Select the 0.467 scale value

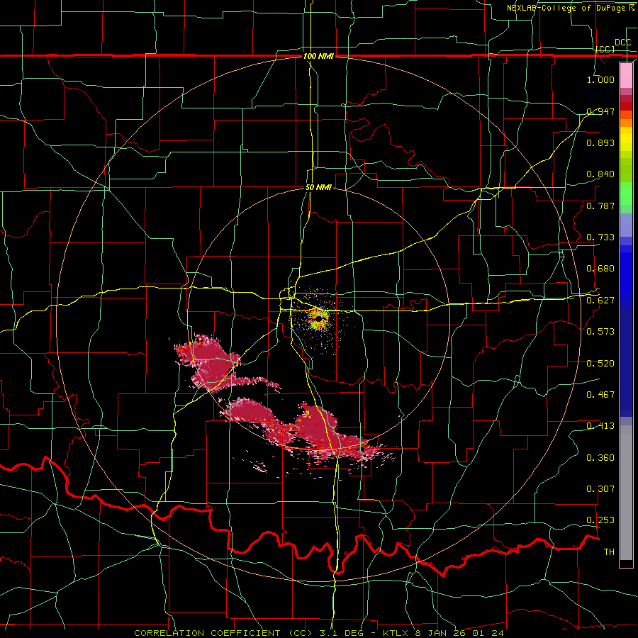(600, 394)
